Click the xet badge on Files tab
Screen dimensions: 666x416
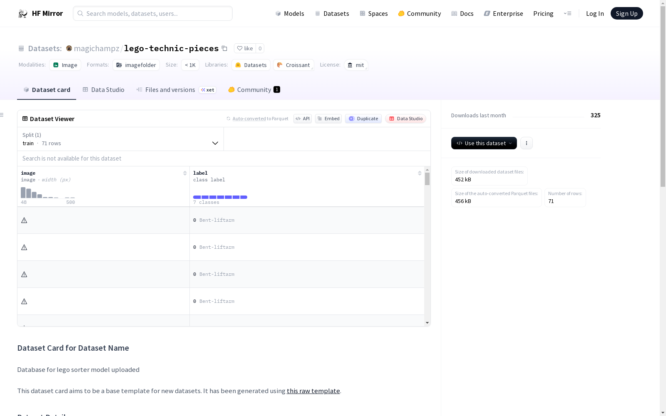coord(208,90)
